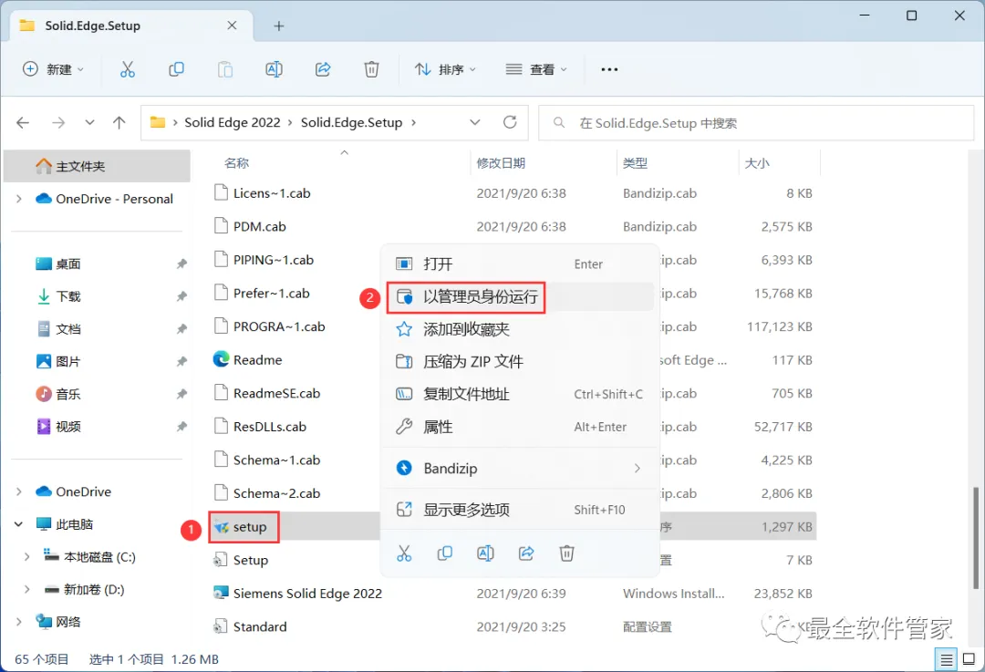Image resolution: width=985 pixels, height=672 pixels.
Task: Click pin icon next to 下载
Action: (x=181, y=296)
